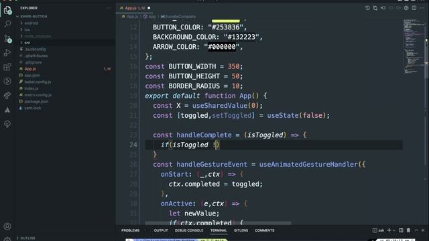Kill terminal with the trash icon
This screenshot has height=241, width=429.
pos(408,230)
